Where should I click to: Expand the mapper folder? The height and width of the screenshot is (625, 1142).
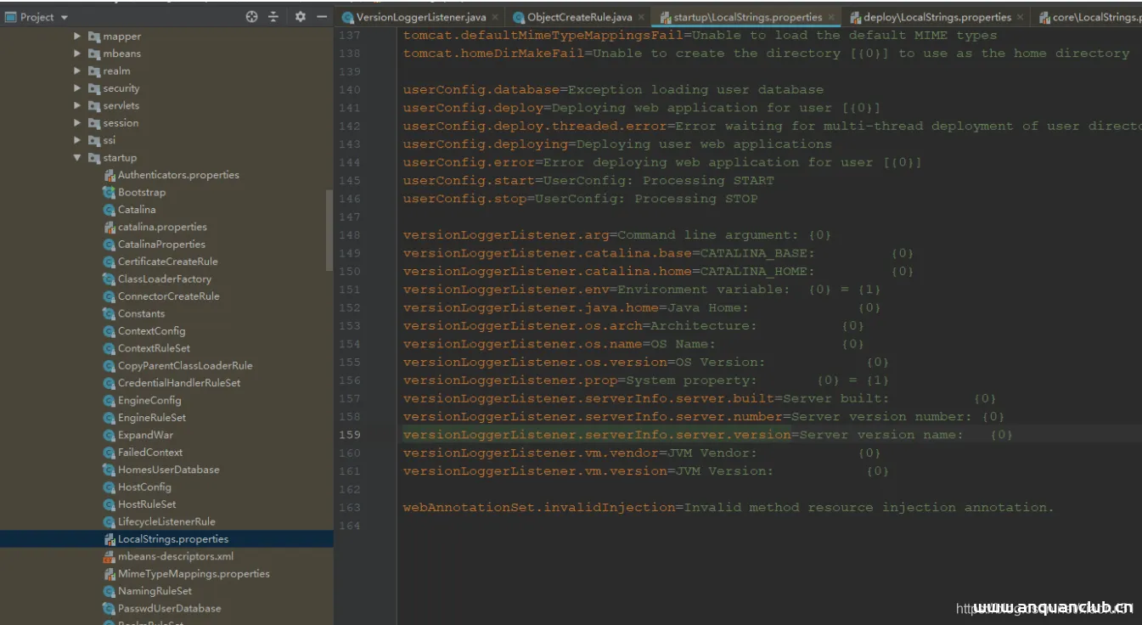pos(77,37)
